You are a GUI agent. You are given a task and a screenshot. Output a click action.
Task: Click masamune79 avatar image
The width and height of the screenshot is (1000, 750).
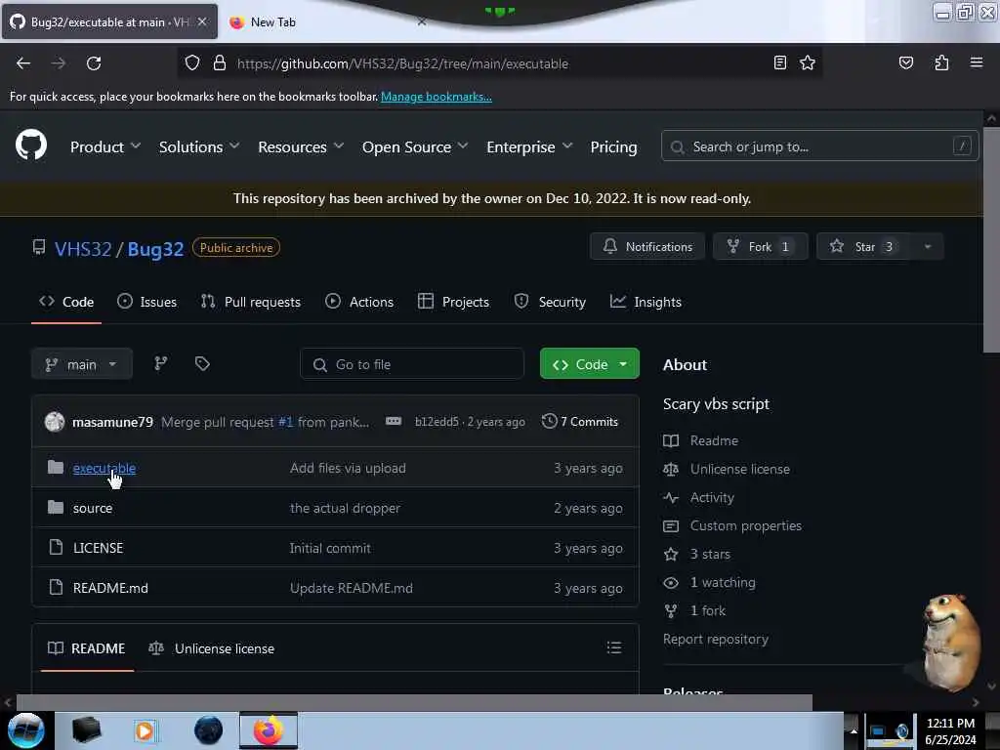click(55, 422)
